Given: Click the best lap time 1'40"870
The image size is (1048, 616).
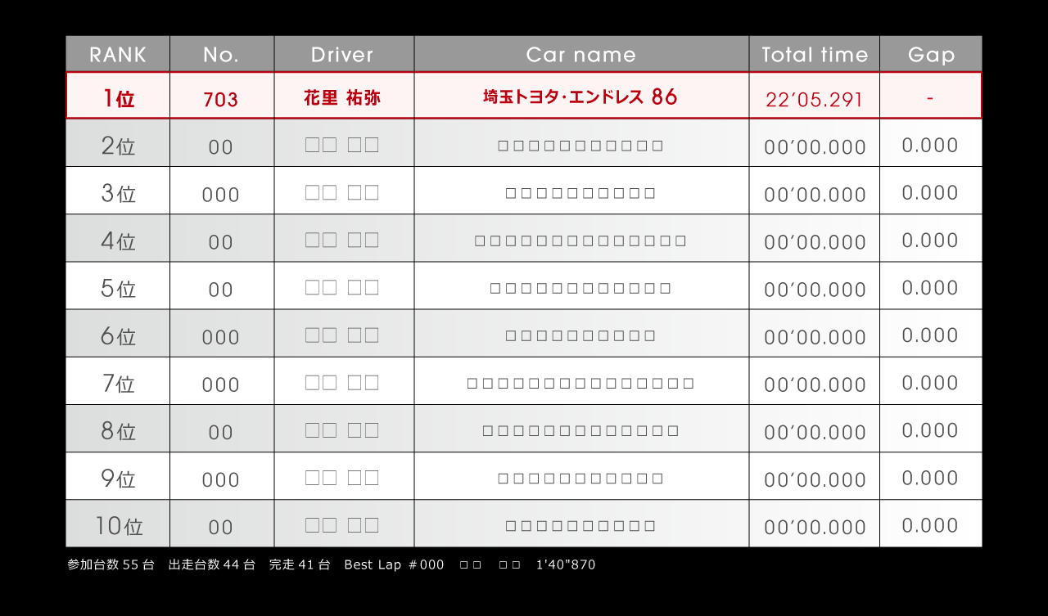Looking at the screenshot, I should (566, 564).
